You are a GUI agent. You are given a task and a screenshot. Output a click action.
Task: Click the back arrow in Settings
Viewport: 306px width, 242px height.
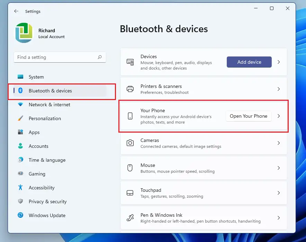point(16,11)
